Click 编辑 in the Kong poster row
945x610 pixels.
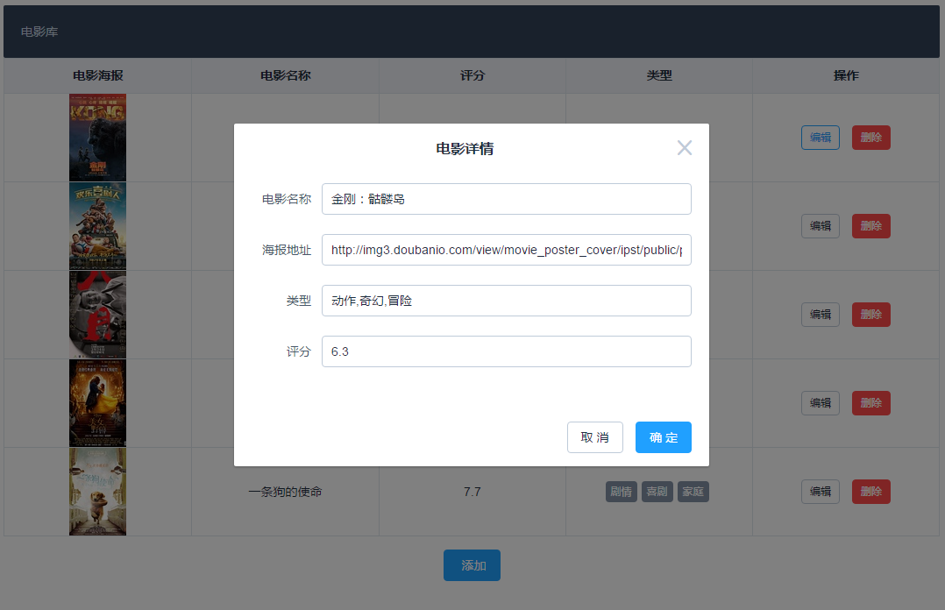click(x=821, y=138)
